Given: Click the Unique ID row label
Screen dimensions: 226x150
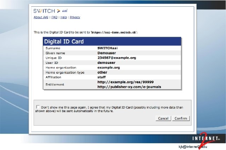Looking at the screenshot, I should click(x=53, y=58).
